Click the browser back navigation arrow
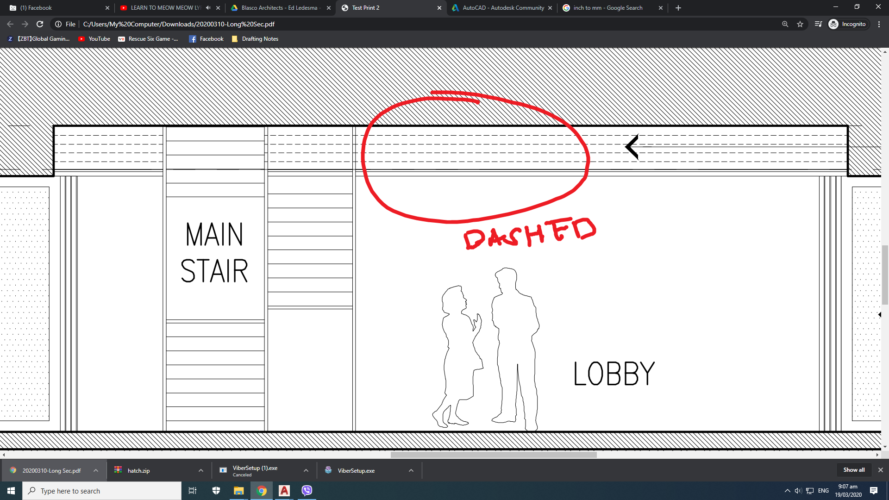Image resolution: width=889 pixels, height=500 pixels. click(9, 24)
